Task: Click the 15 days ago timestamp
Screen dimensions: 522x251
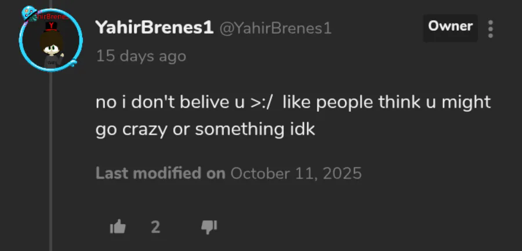Action: (x=141, y=56)
